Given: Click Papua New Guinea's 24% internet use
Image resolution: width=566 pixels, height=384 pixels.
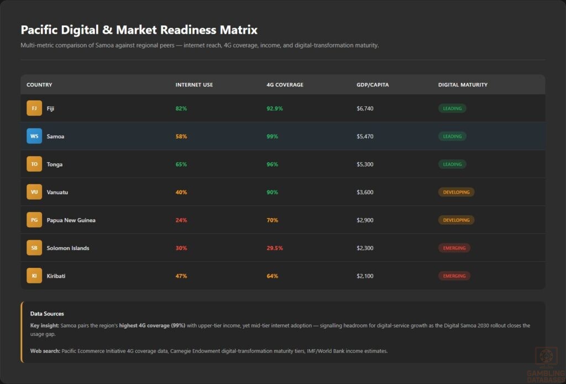Looking at the screenshot, I should (181, 220).
